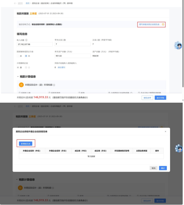Click the 新增报告表 button
The height and width of the screenshot is (205, 184).
point(25,144)
